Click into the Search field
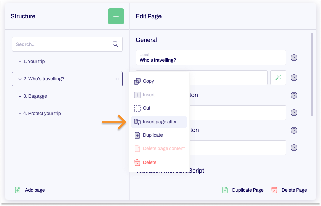 pos(67,44)
